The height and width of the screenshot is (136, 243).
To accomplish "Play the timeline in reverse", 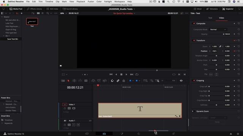I will (x=116, y=74).
